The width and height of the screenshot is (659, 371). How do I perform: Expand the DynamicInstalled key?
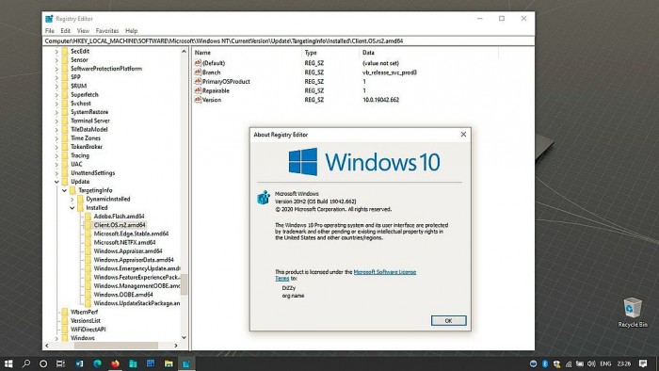[72, 200]
